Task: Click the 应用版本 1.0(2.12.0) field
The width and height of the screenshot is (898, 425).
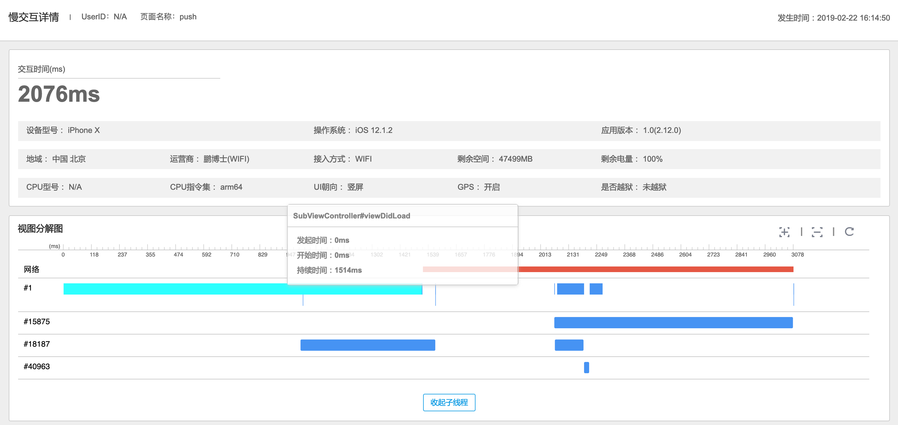Action: coord(641,130)
